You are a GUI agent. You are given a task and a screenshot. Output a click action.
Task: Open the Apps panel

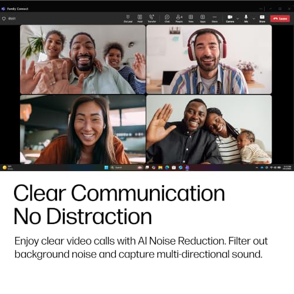pyautogui.click(x=203, y=19)
